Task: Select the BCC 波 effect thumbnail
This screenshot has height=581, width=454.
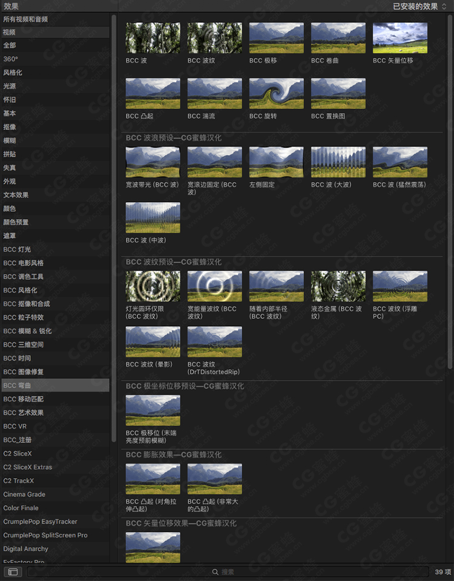Action: (153, 38)
